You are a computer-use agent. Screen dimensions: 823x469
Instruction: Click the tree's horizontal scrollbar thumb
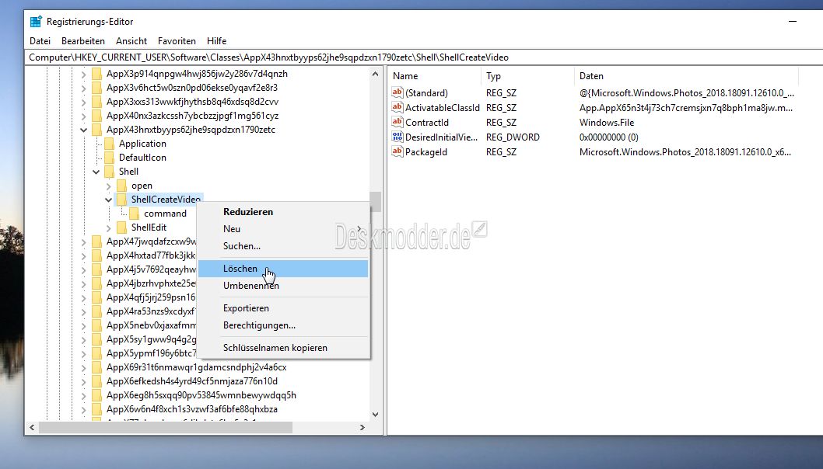pos(166,428)
